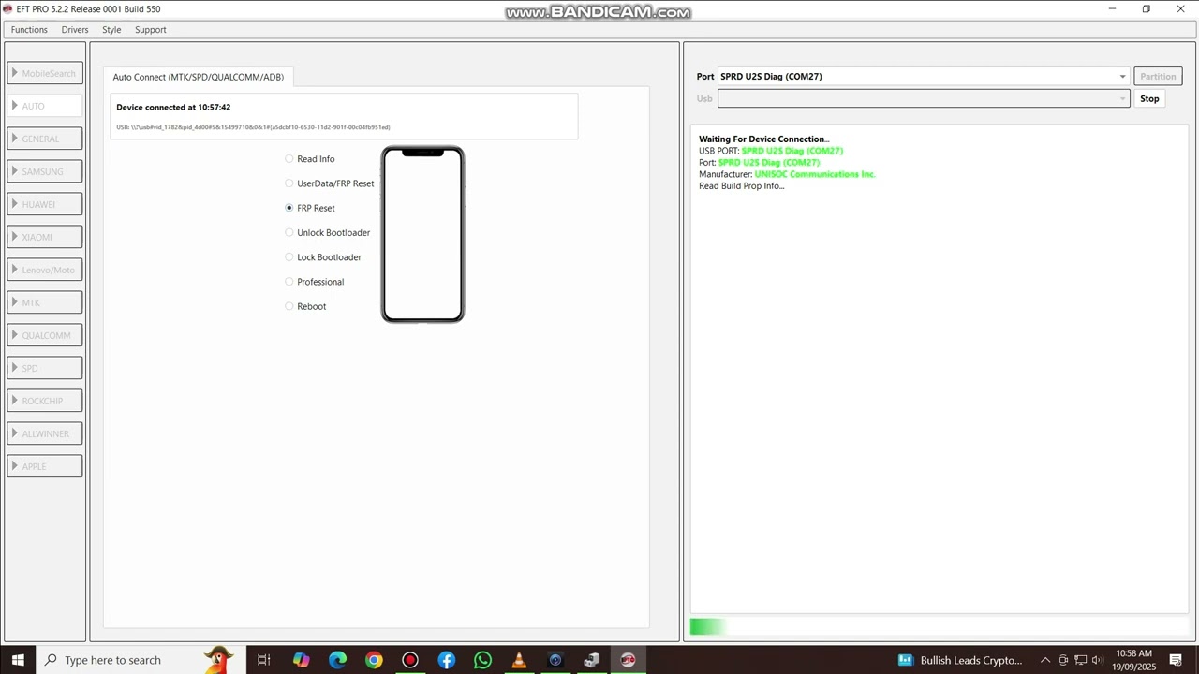Open the SPD sidebar section
The image size is (1199, 674).
pos(45,368)
